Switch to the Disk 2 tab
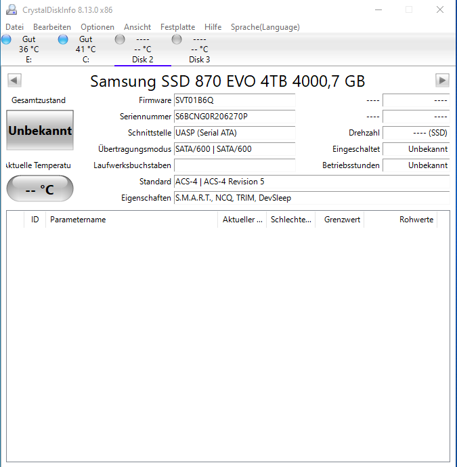Screen dimensions: 457x467 coord(142,49)
